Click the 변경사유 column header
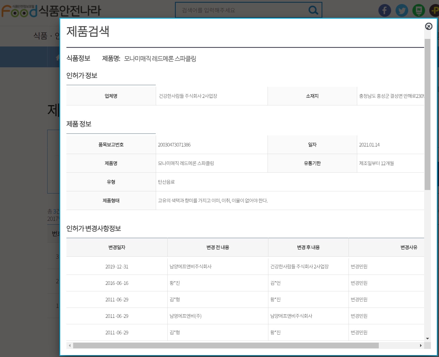Screen dimensions: 439x357 [408, 247]
